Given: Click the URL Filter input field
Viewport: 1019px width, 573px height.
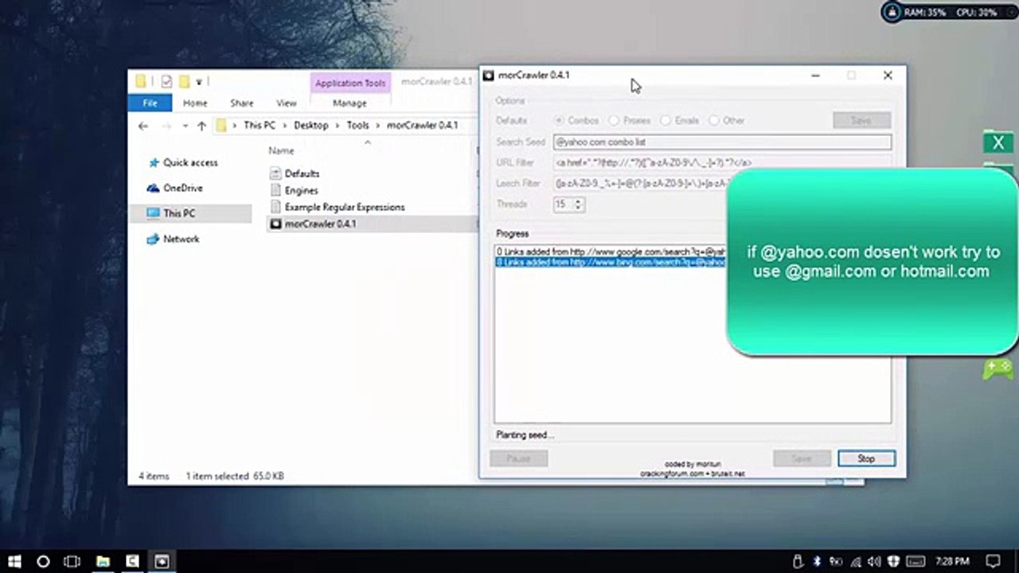Looking at the screenshot, I should (x=722, y=162).
